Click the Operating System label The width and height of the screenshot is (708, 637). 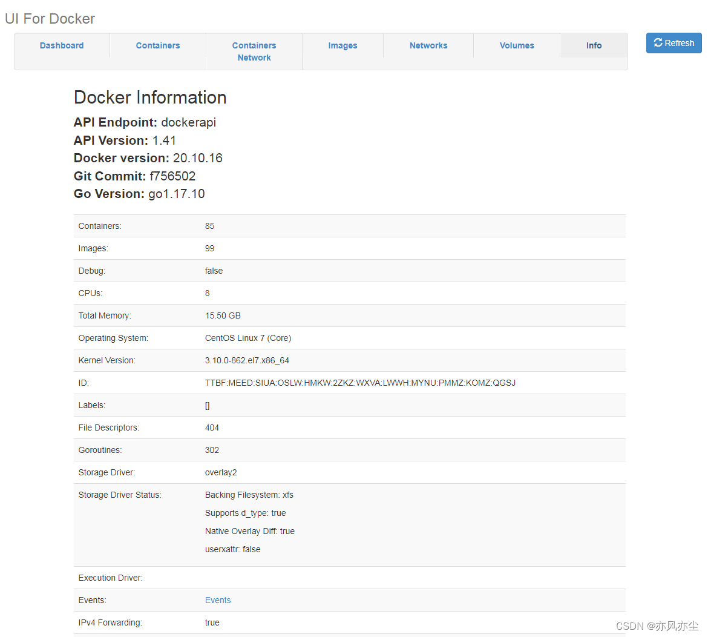point(113,338)
